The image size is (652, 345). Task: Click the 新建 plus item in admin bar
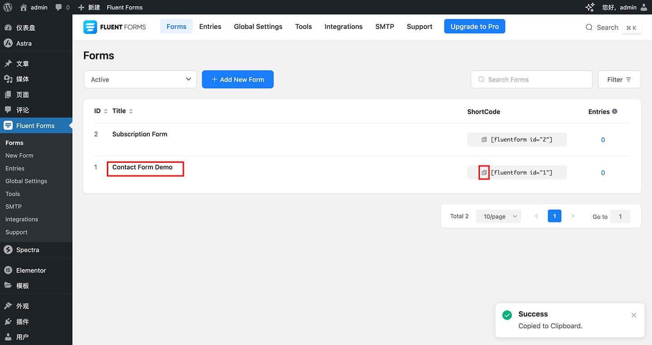click(x=89, y=7)
